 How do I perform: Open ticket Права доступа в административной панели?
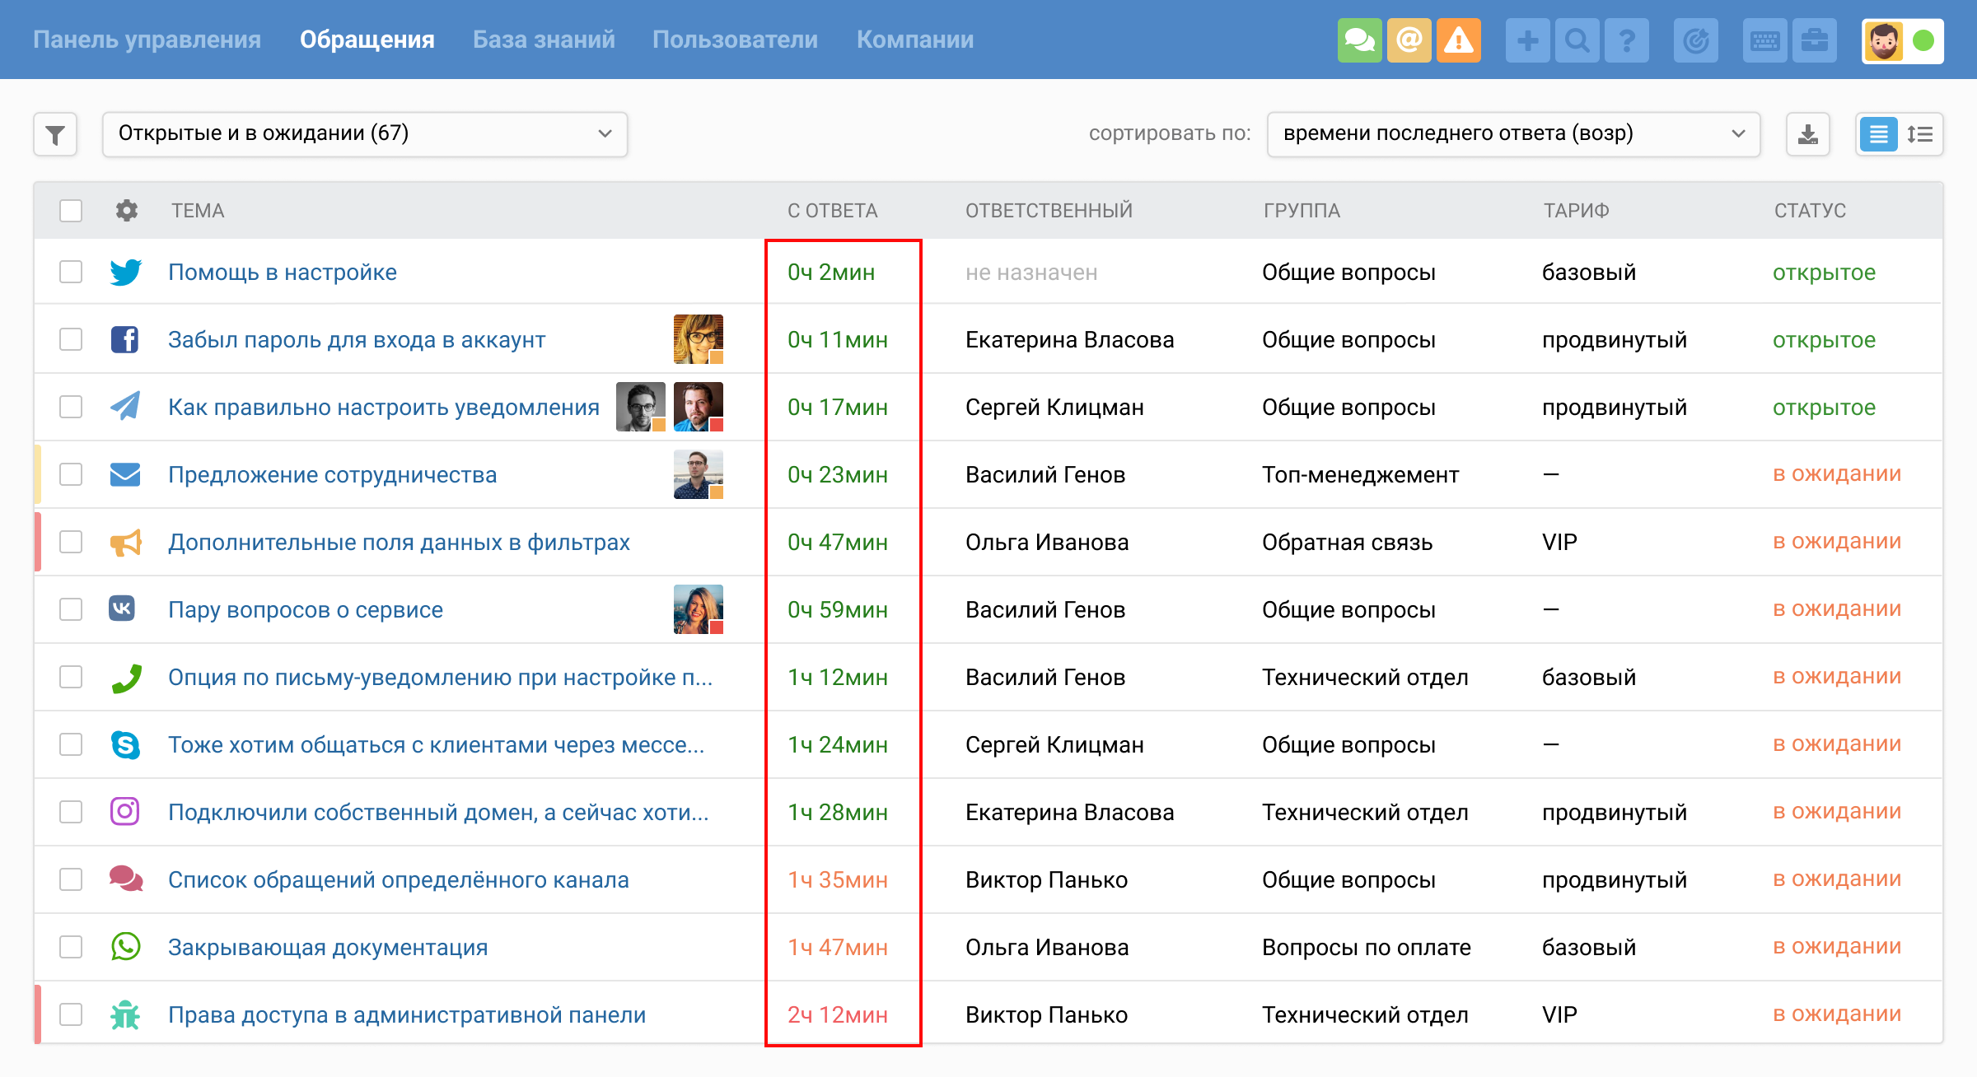click(x=407, y=1014)
